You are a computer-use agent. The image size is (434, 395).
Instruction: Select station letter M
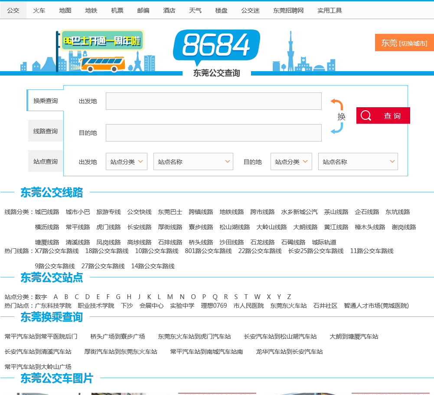click(170, 297)
